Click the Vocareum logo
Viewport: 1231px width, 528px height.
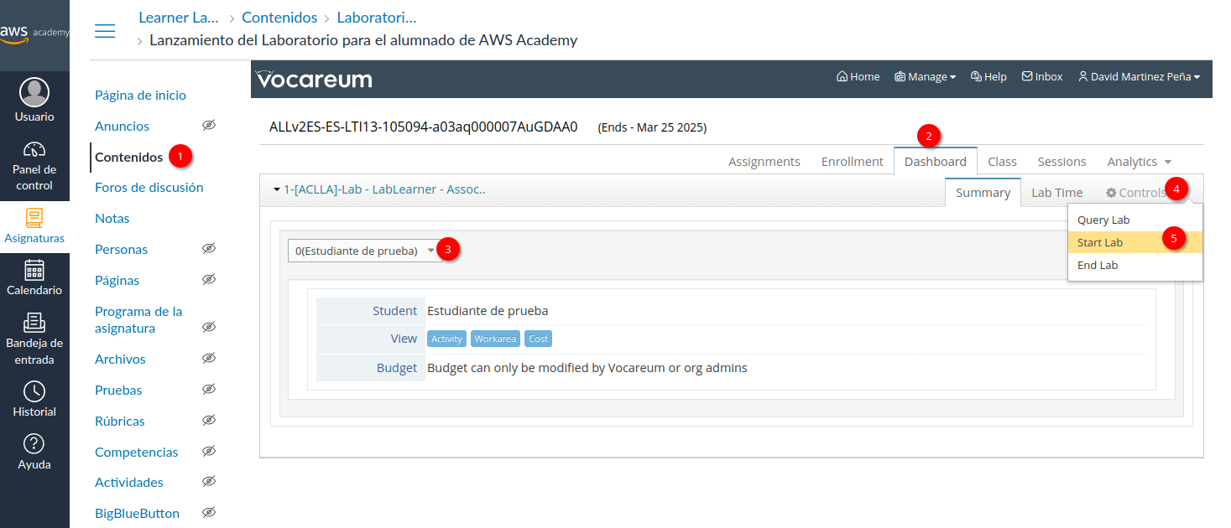click(x=314, y=80)
